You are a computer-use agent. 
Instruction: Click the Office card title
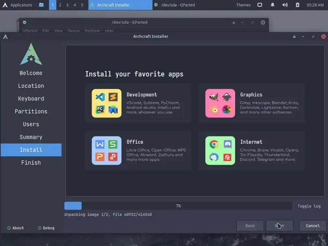135,142
